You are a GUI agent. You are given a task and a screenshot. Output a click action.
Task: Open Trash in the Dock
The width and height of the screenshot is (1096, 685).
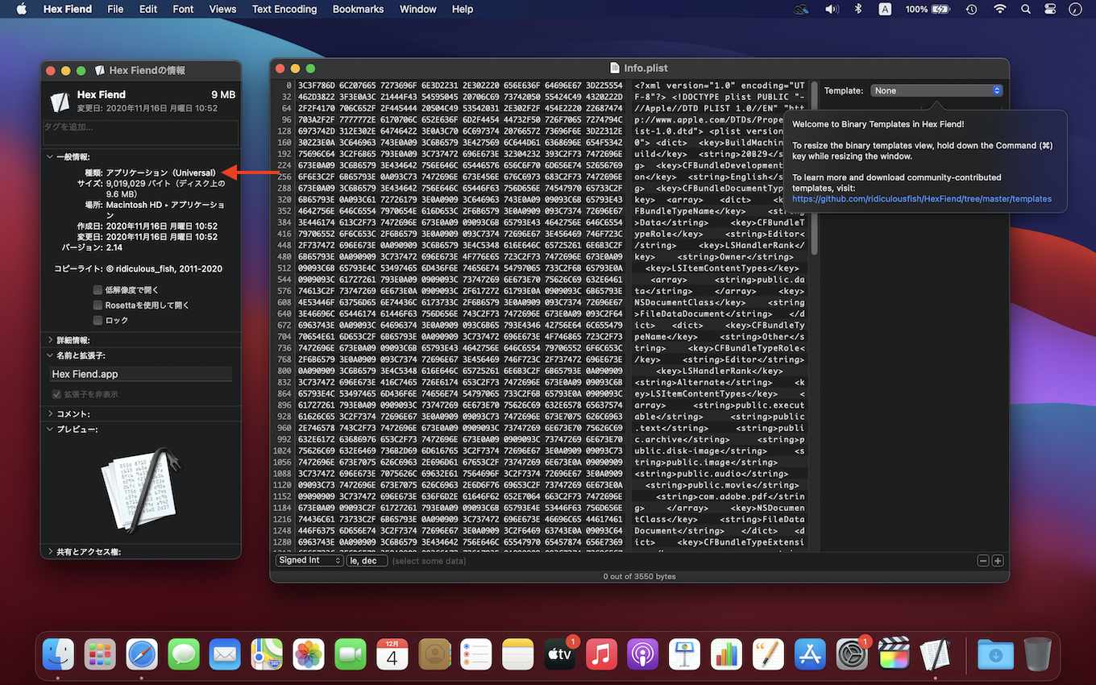point(1037,654)
